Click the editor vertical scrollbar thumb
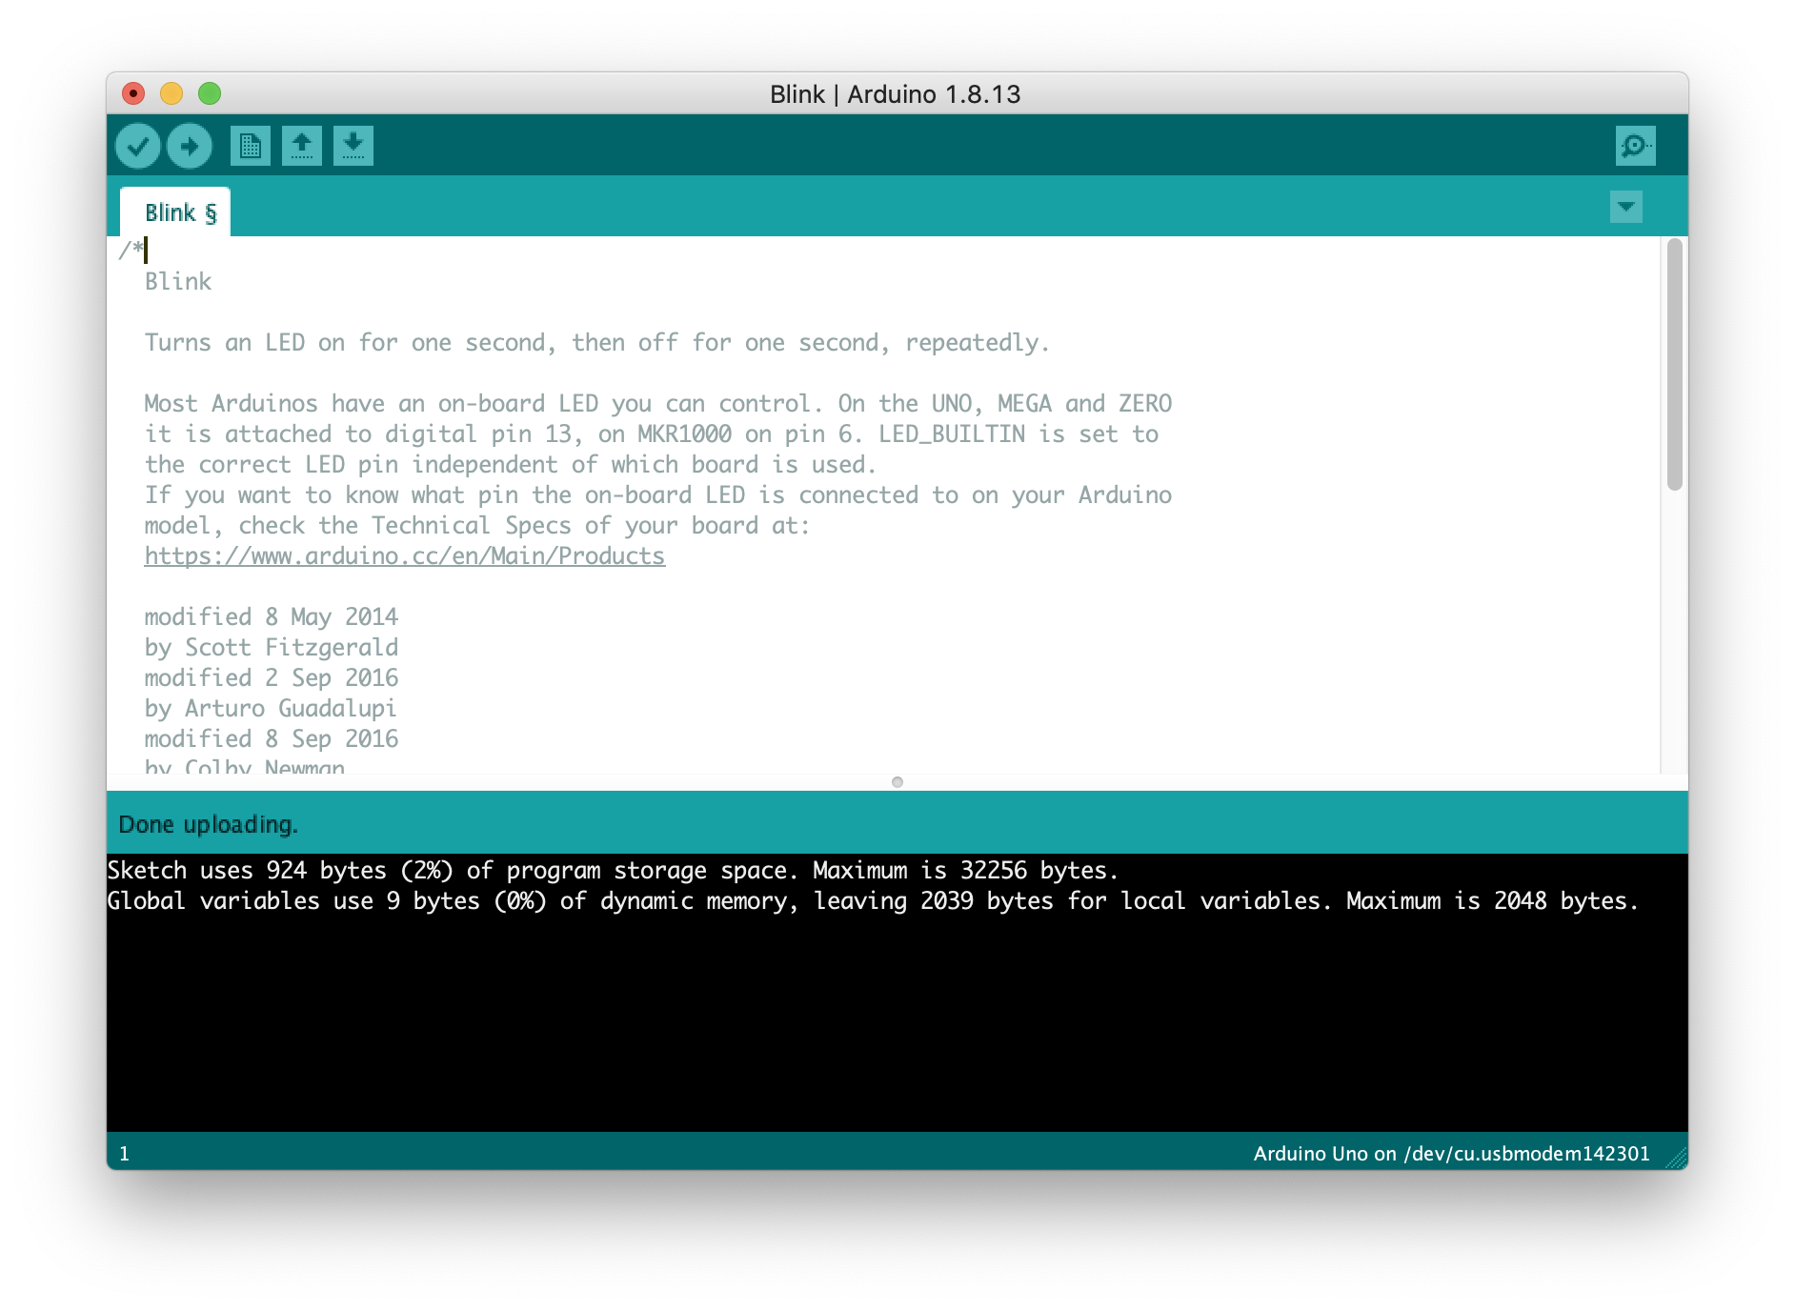 pyautogui.click(x=1675, y=365)
